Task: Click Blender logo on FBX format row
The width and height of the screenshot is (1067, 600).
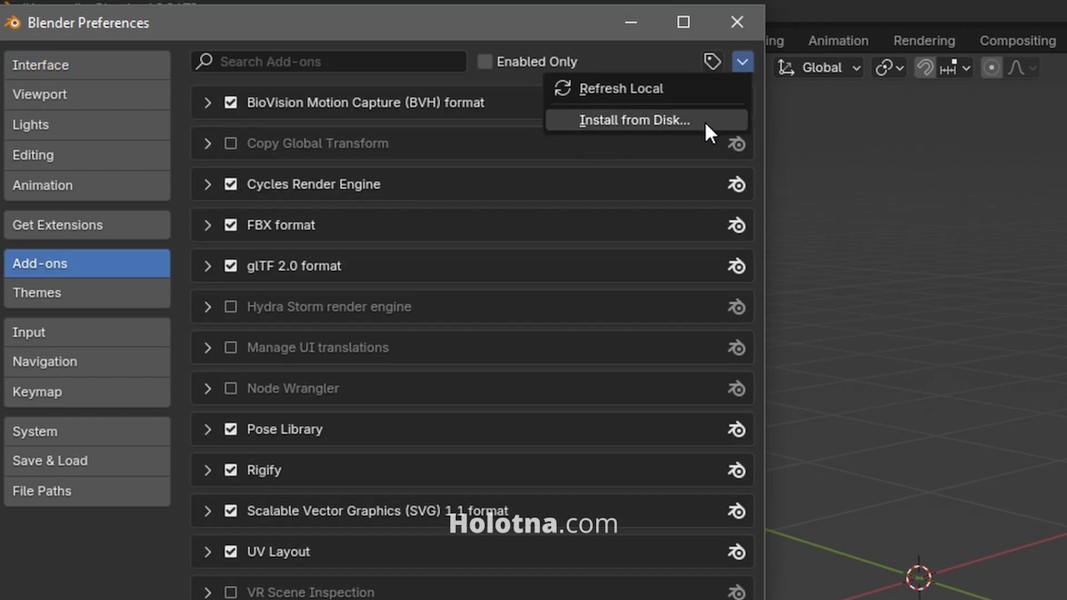Action: tap(736, 225)
